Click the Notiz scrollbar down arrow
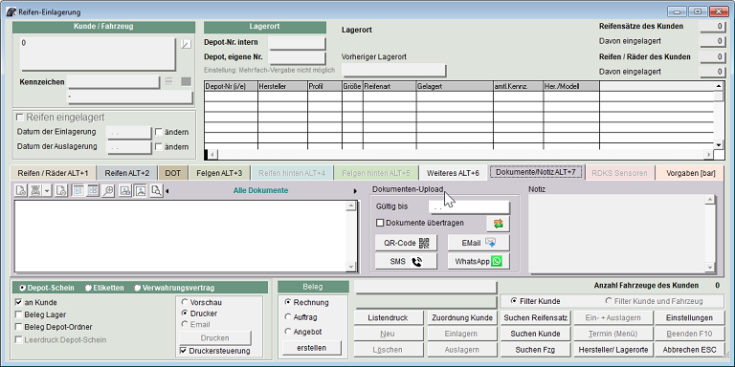The image size is (735, 367). (710, 268)
